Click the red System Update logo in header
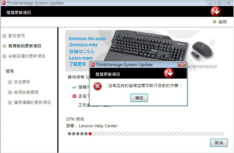234x153 pixels. point(216,12)
